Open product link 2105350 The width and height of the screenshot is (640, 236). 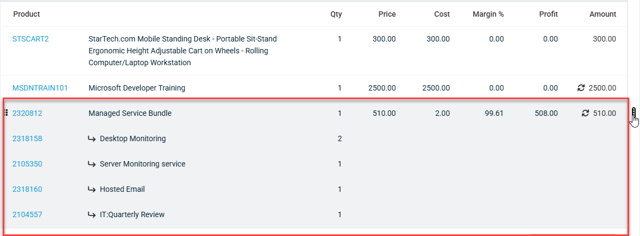click(x=28, y=164)
